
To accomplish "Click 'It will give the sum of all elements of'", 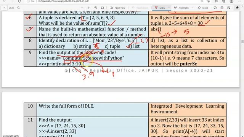I will point(187,18).
